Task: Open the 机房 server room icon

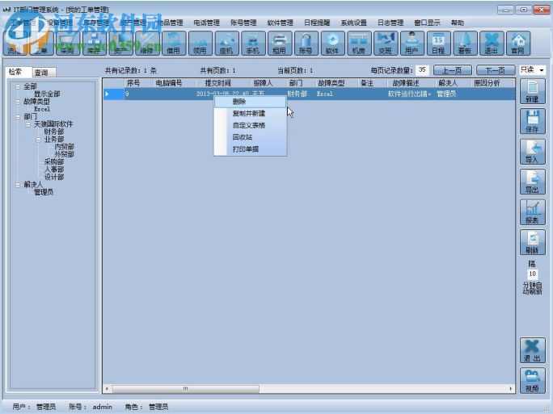Action: (x=359, y=43)
